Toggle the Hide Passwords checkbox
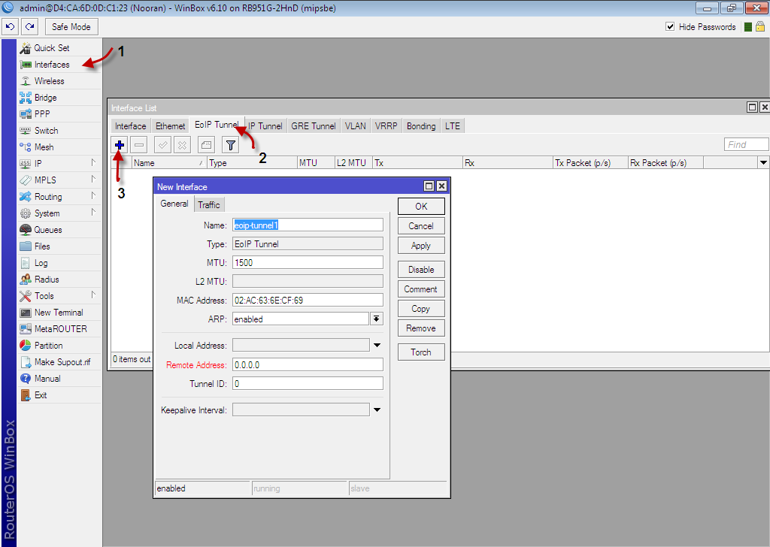The height and width of the screenshot is (547, 770). (x=670, y=26)
